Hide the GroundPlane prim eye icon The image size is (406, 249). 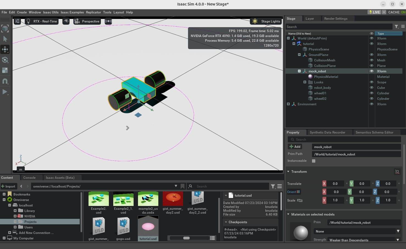(372, 55)
